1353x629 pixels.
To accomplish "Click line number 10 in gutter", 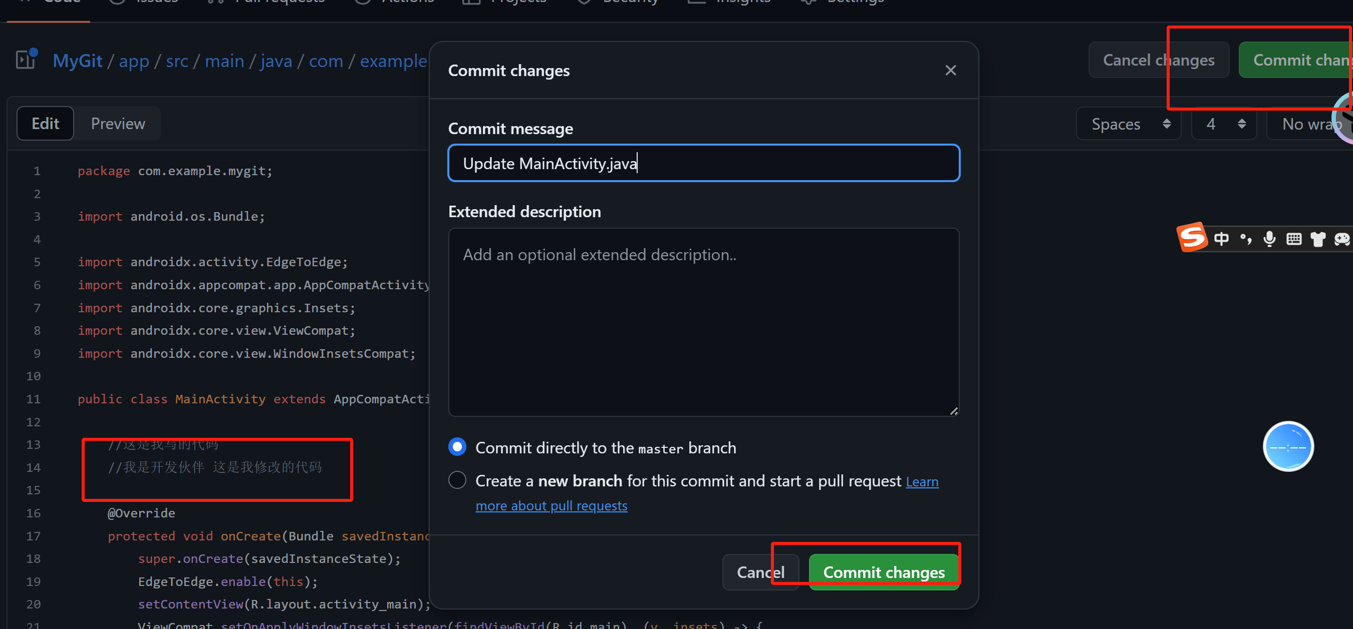I will pyautogui.click(x=33, y=376).
